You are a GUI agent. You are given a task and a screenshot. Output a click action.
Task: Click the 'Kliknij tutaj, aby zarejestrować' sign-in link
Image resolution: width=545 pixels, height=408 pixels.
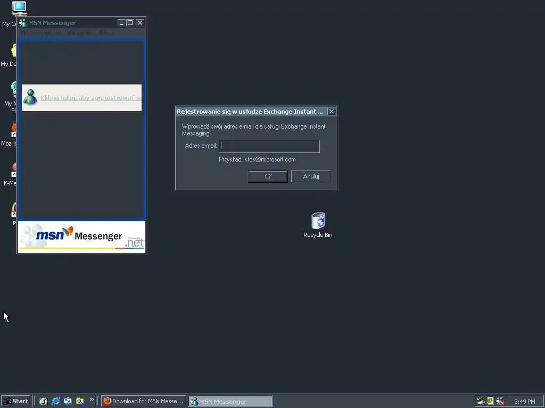pos(91,98)
